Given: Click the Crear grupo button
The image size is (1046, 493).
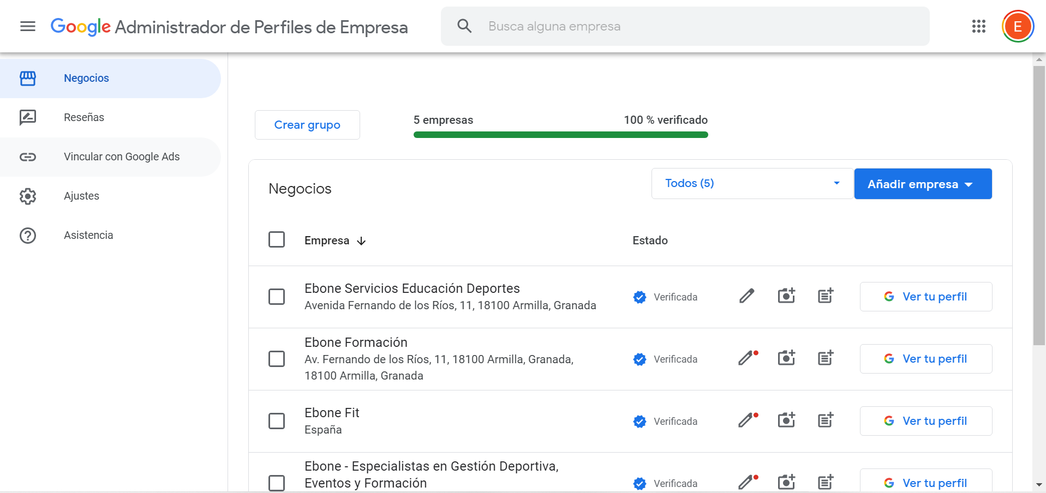Looking at the screenshot, I should point(307,125).
